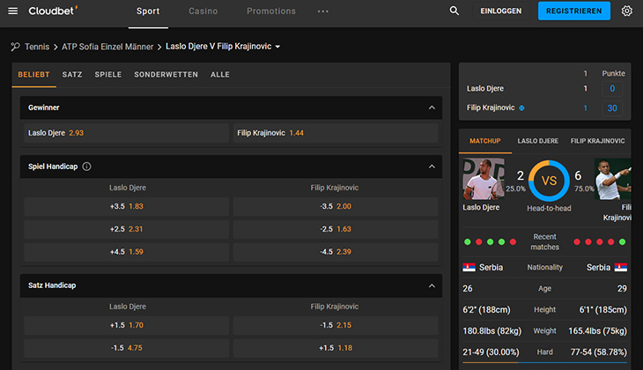Bet on Laslo Djere winner 2.93

pyautogui.click(x=126, y=133)
